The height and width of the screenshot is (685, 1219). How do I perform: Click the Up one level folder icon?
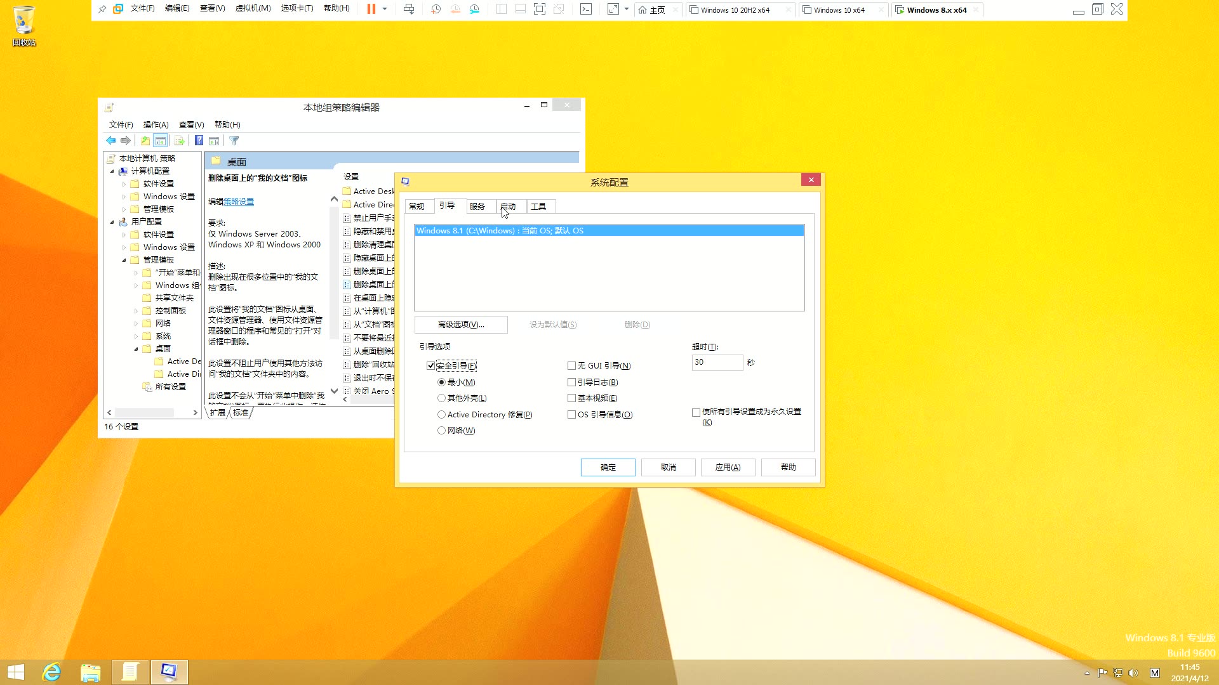click(145, 141)
